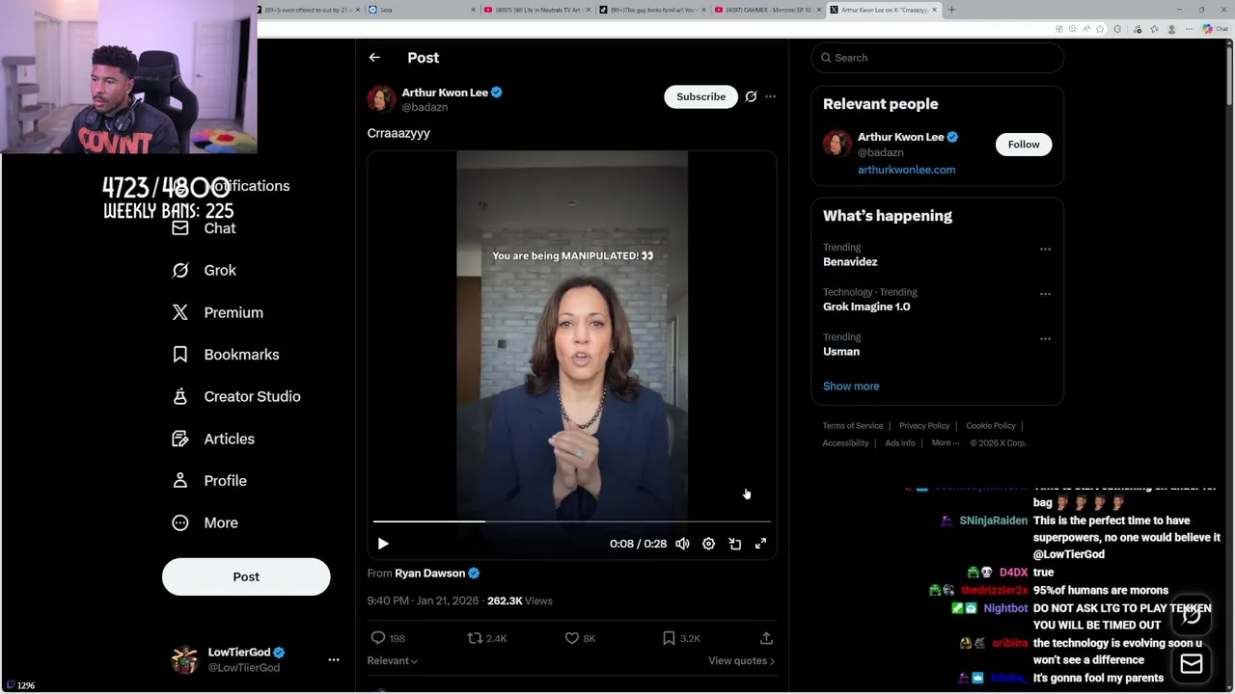Open Grok floating button above messages
The height and width of the screenshot is (694, 1235).
[1191, 615]
